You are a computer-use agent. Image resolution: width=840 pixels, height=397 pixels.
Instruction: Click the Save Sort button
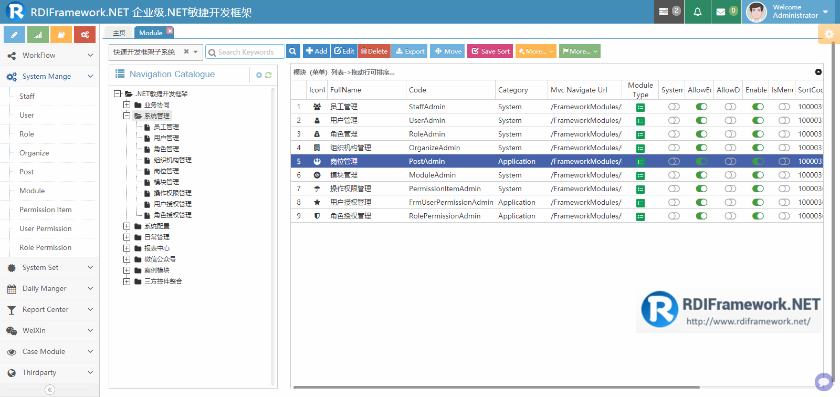point(490,51)
